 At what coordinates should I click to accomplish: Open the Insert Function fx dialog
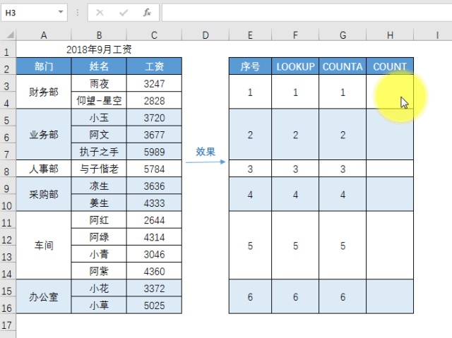pyautogui.click(x=148, y=13)
